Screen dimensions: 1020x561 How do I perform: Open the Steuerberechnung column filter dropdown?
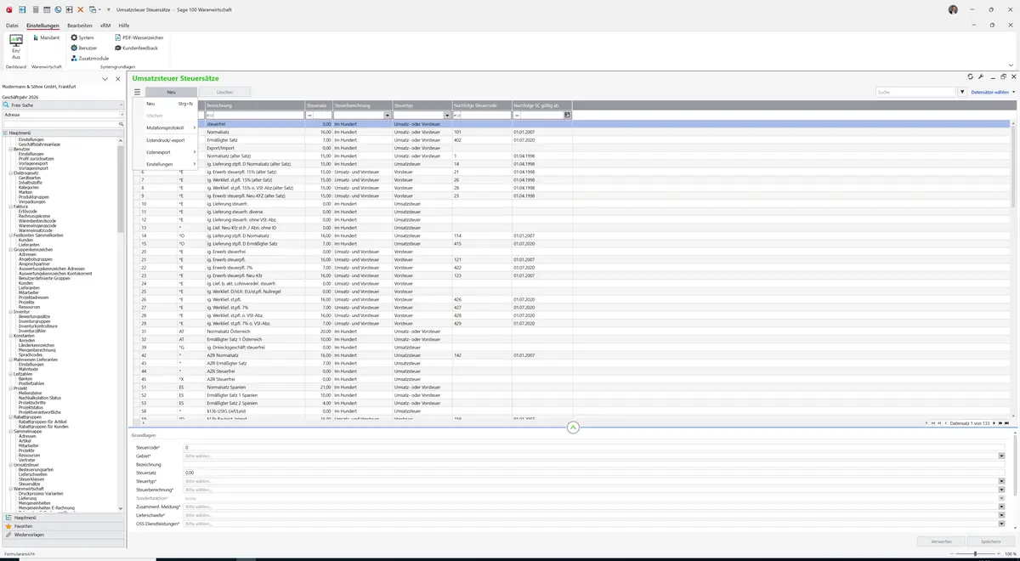pos(388,115)
